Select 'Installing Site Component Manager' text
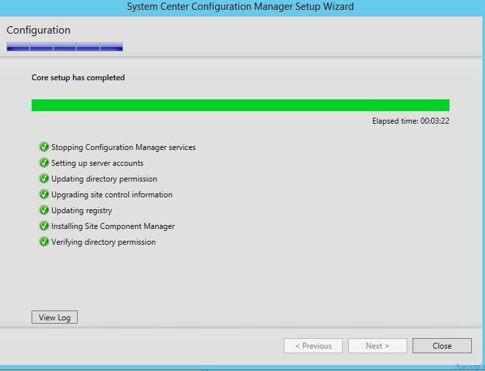The width and height of the screenshot is (485, 371). tap(113, 226)
